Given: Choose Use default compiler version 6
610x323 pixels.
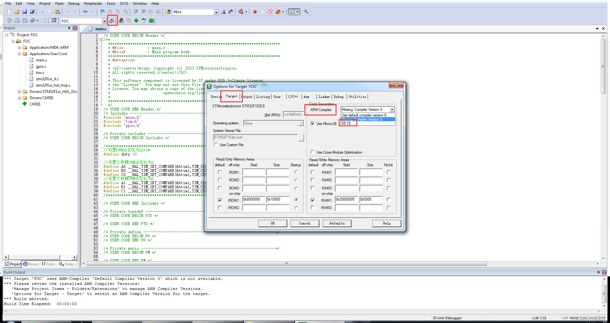Looking at the screenshot, I should pyautogui.click(x=368, y=115).
